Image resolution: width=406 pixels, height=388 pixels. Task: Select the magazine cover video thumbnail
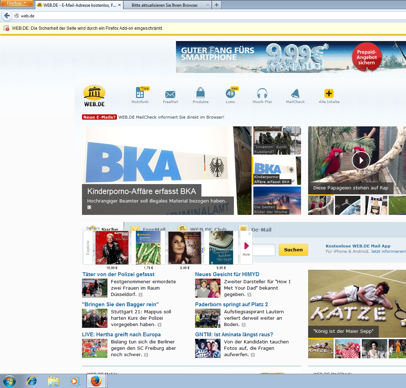375,205
